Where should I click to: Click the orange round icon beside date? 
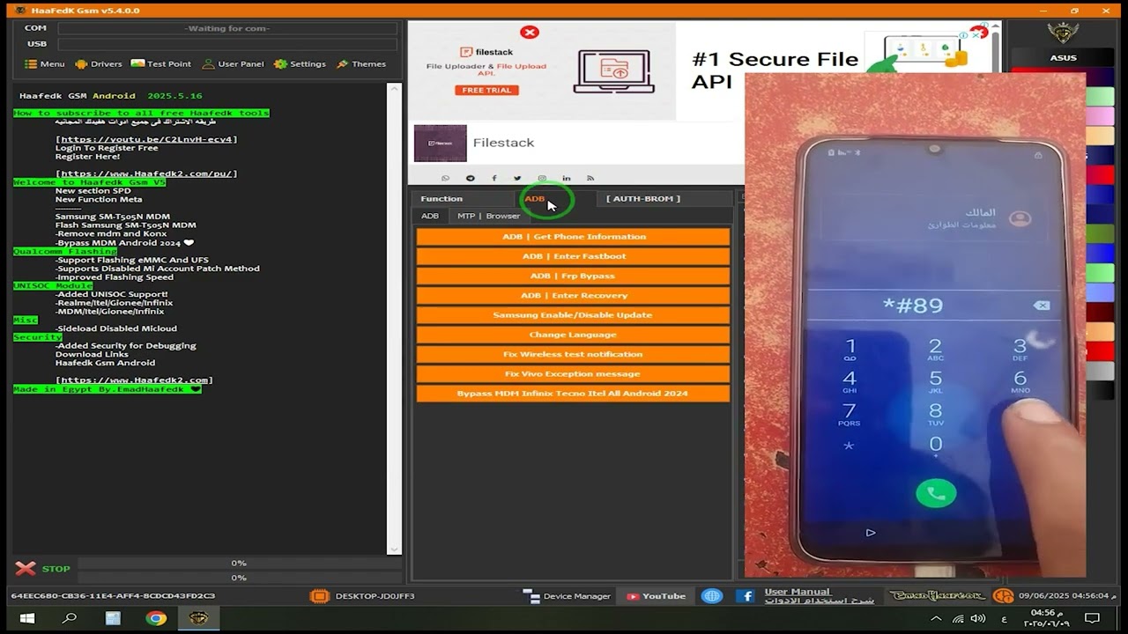[1003, 596]
